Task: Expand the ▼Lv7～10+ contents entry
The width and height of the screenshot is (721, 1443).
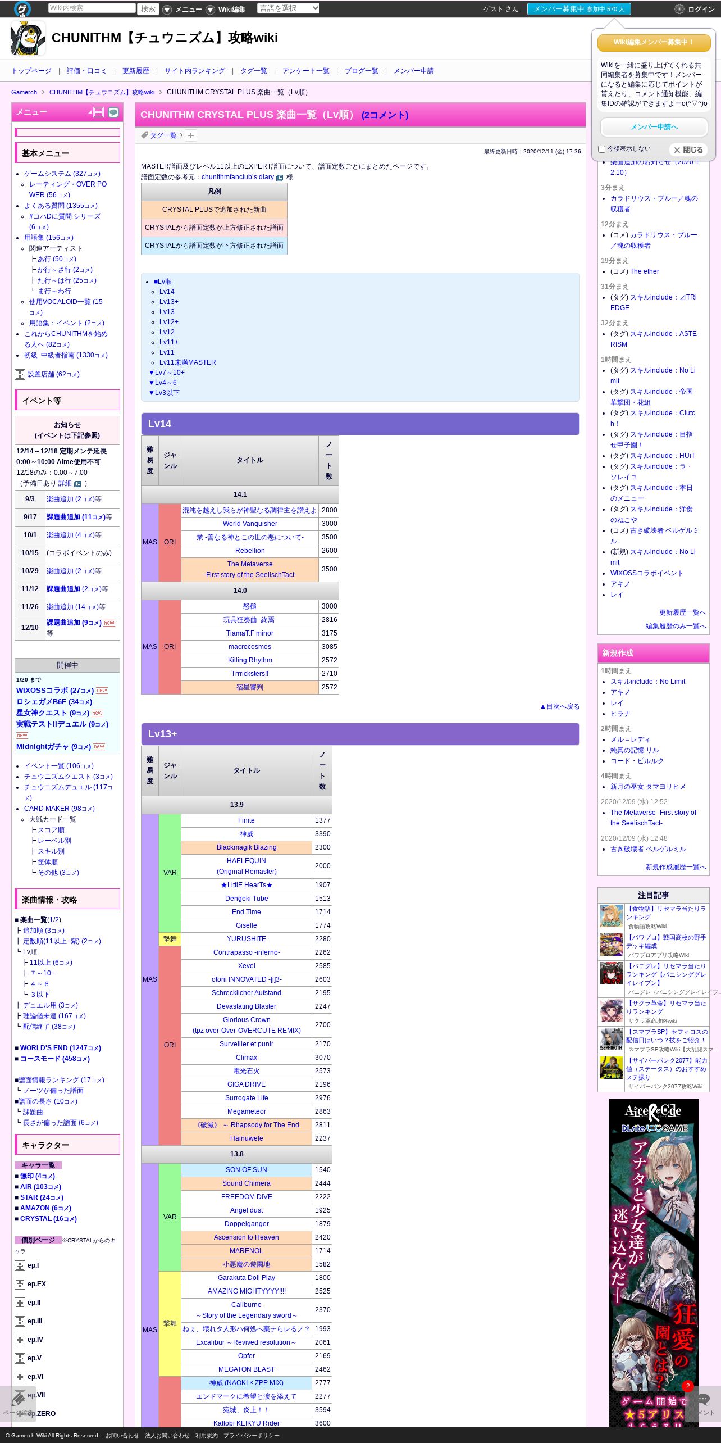Action: (166, 373)
